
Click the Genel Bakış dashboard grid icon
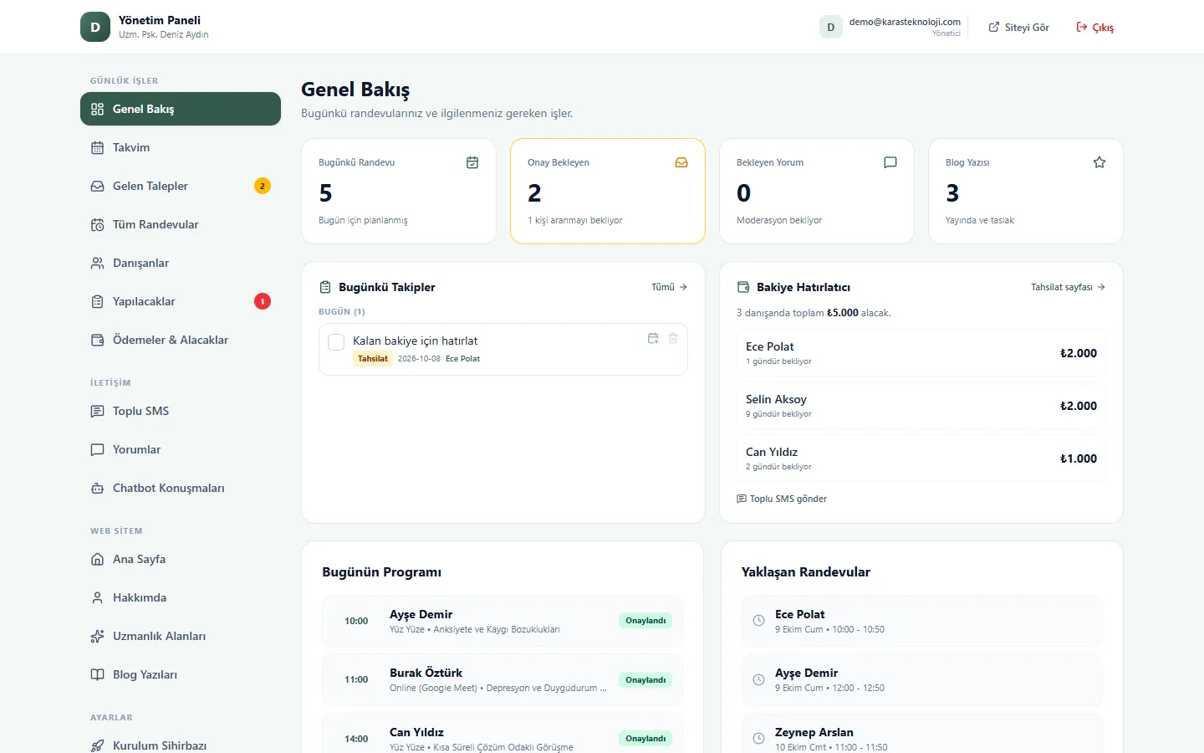97,109
